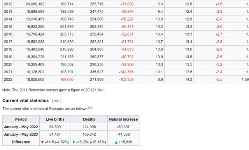Select natural increase value -44,558
Viewport: 249px width, 150px height.
pos(123,134)
